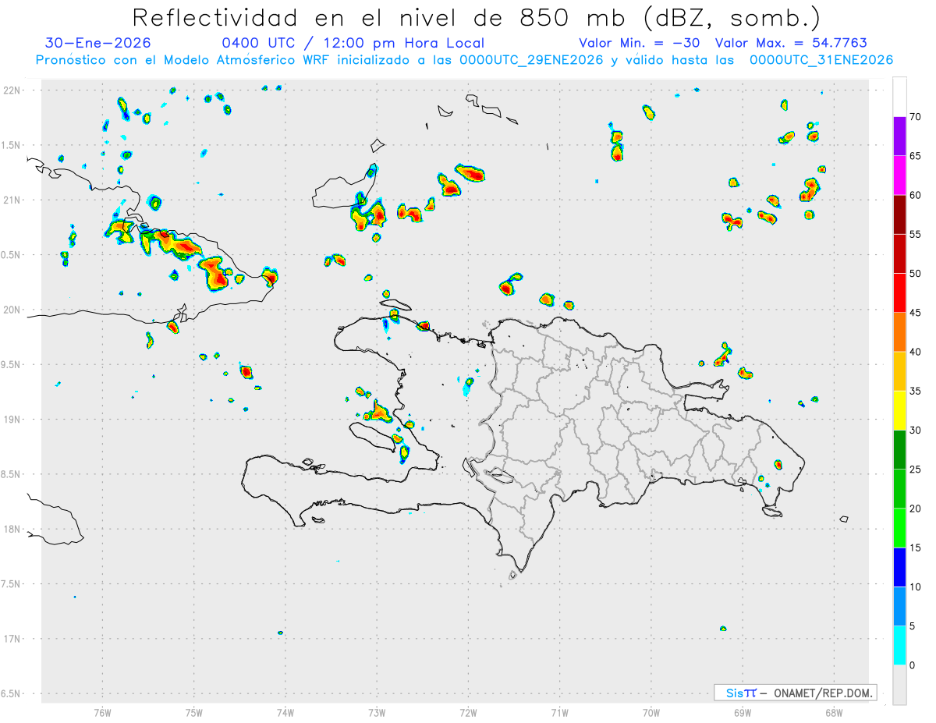936x723 pixels.
Task: Pick the dark red 55-60 dBZ swatch
Action: pos(899,214)
